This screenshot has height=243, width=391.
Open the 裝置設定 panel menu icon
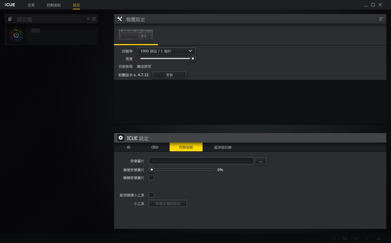tap(381, 19)
